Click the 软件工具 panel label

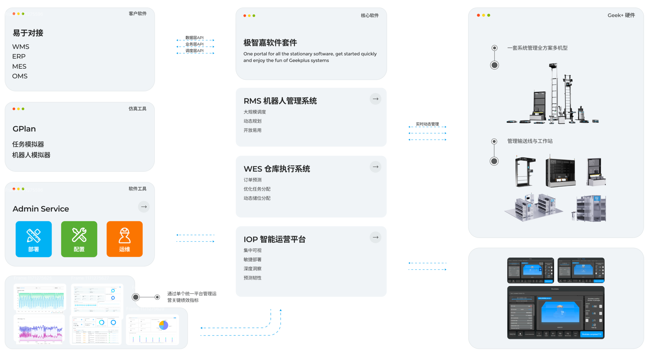click(x=137, y=189)
